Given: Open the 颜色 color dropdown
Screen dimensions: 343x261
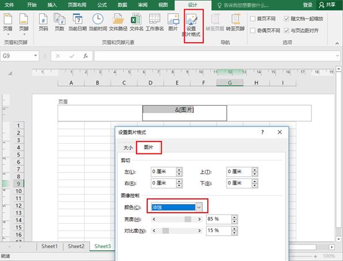Looking at the screenshot, I should click(199, 207).
